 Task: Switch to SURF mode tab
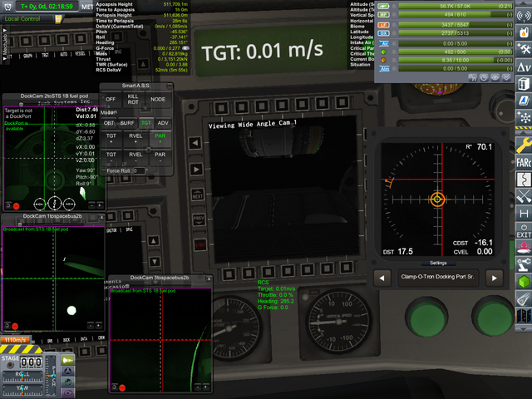tap(126, 122)
